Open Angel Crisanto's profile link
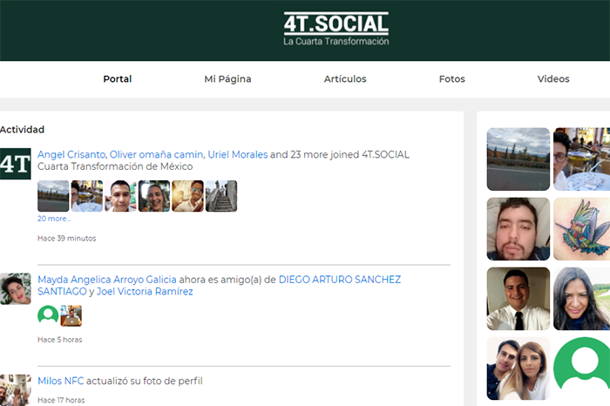The width and height of the screenshot is (610, 406). (x=71, y=154)
